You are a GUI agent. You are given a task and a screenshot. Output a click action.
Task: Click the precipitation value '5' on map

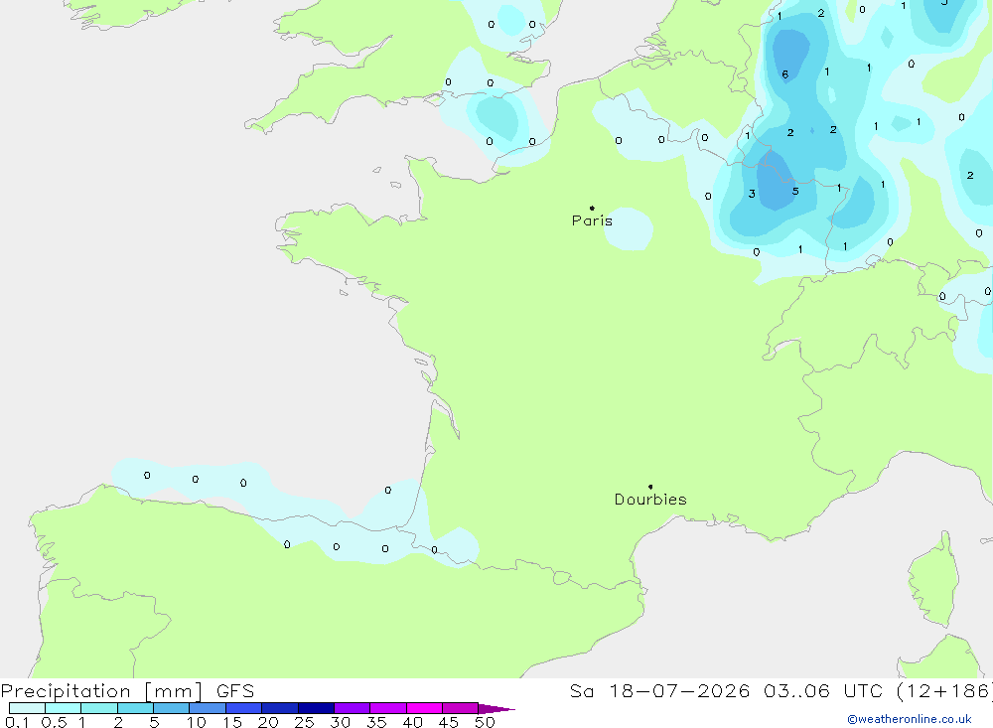pyautogui.click(x=795, y=191)
